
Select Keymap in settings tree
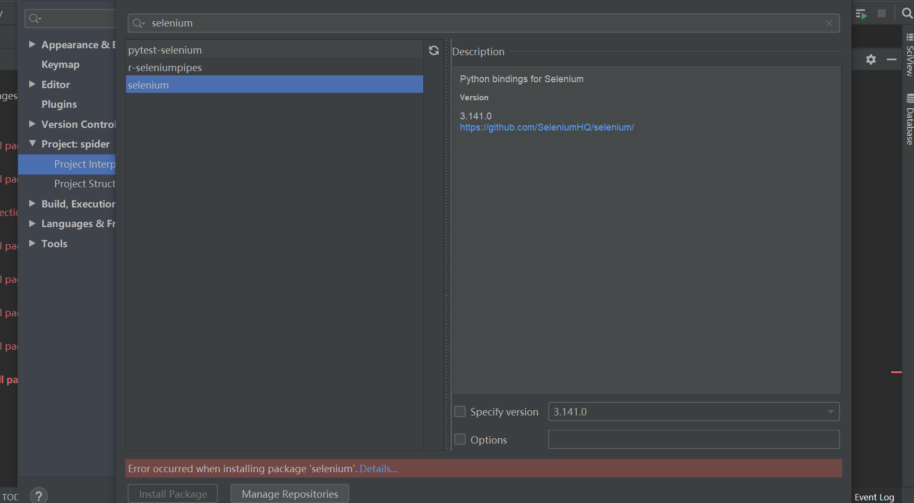click(61, 65)
